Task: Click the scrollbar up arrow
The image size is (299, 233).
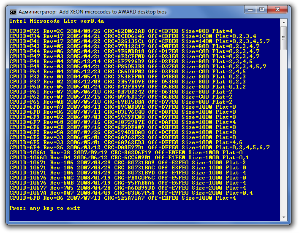Action: (284, 22)
